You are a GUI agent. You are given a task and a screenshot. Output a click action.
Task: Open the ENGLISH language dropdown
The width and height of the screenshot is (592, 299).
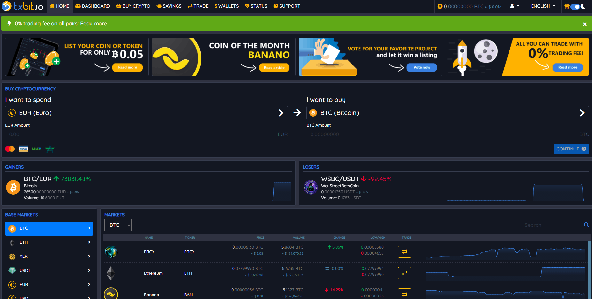tap(543, 6)
